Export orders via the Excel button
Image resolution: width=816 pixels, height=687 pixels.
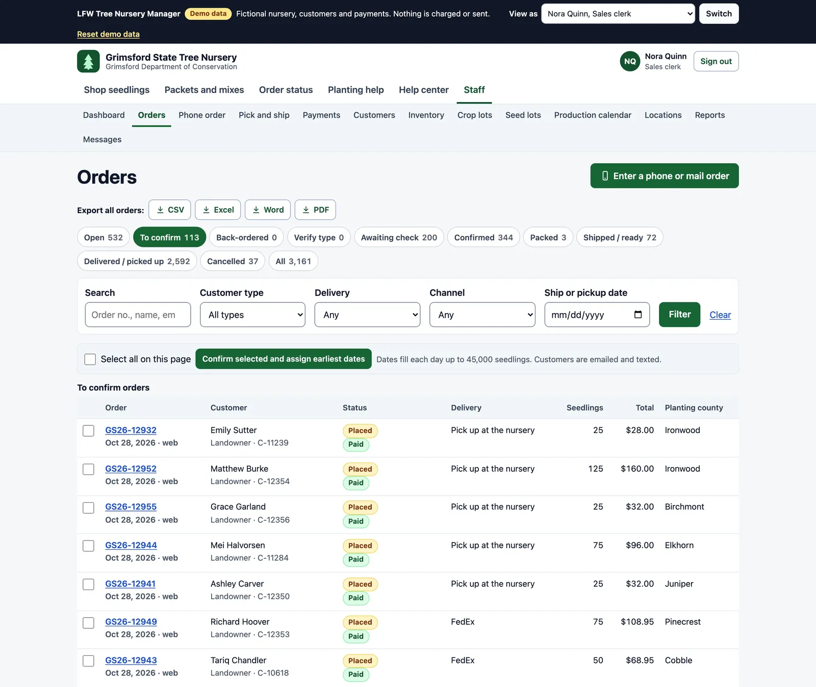coord(218,210)
